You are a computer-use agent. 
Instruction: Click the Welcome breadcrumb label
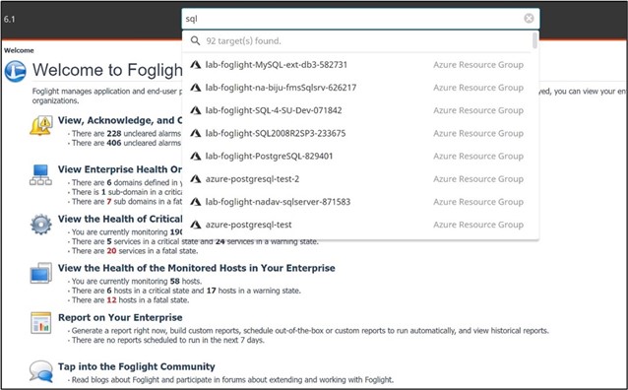coord(19,50)
